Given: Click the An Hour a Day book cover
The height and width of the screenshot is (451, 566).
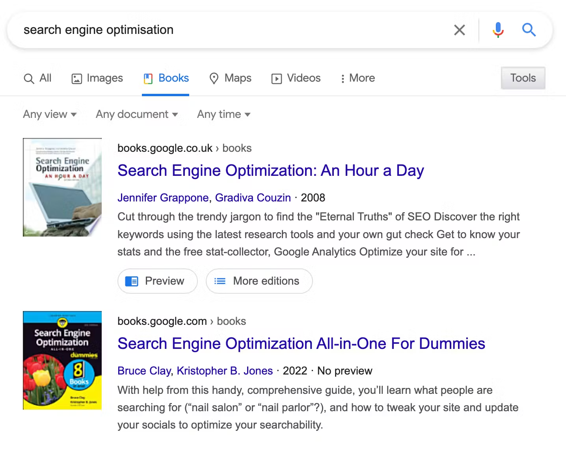Looking at the screenshot, I should [x=62, y=187].
